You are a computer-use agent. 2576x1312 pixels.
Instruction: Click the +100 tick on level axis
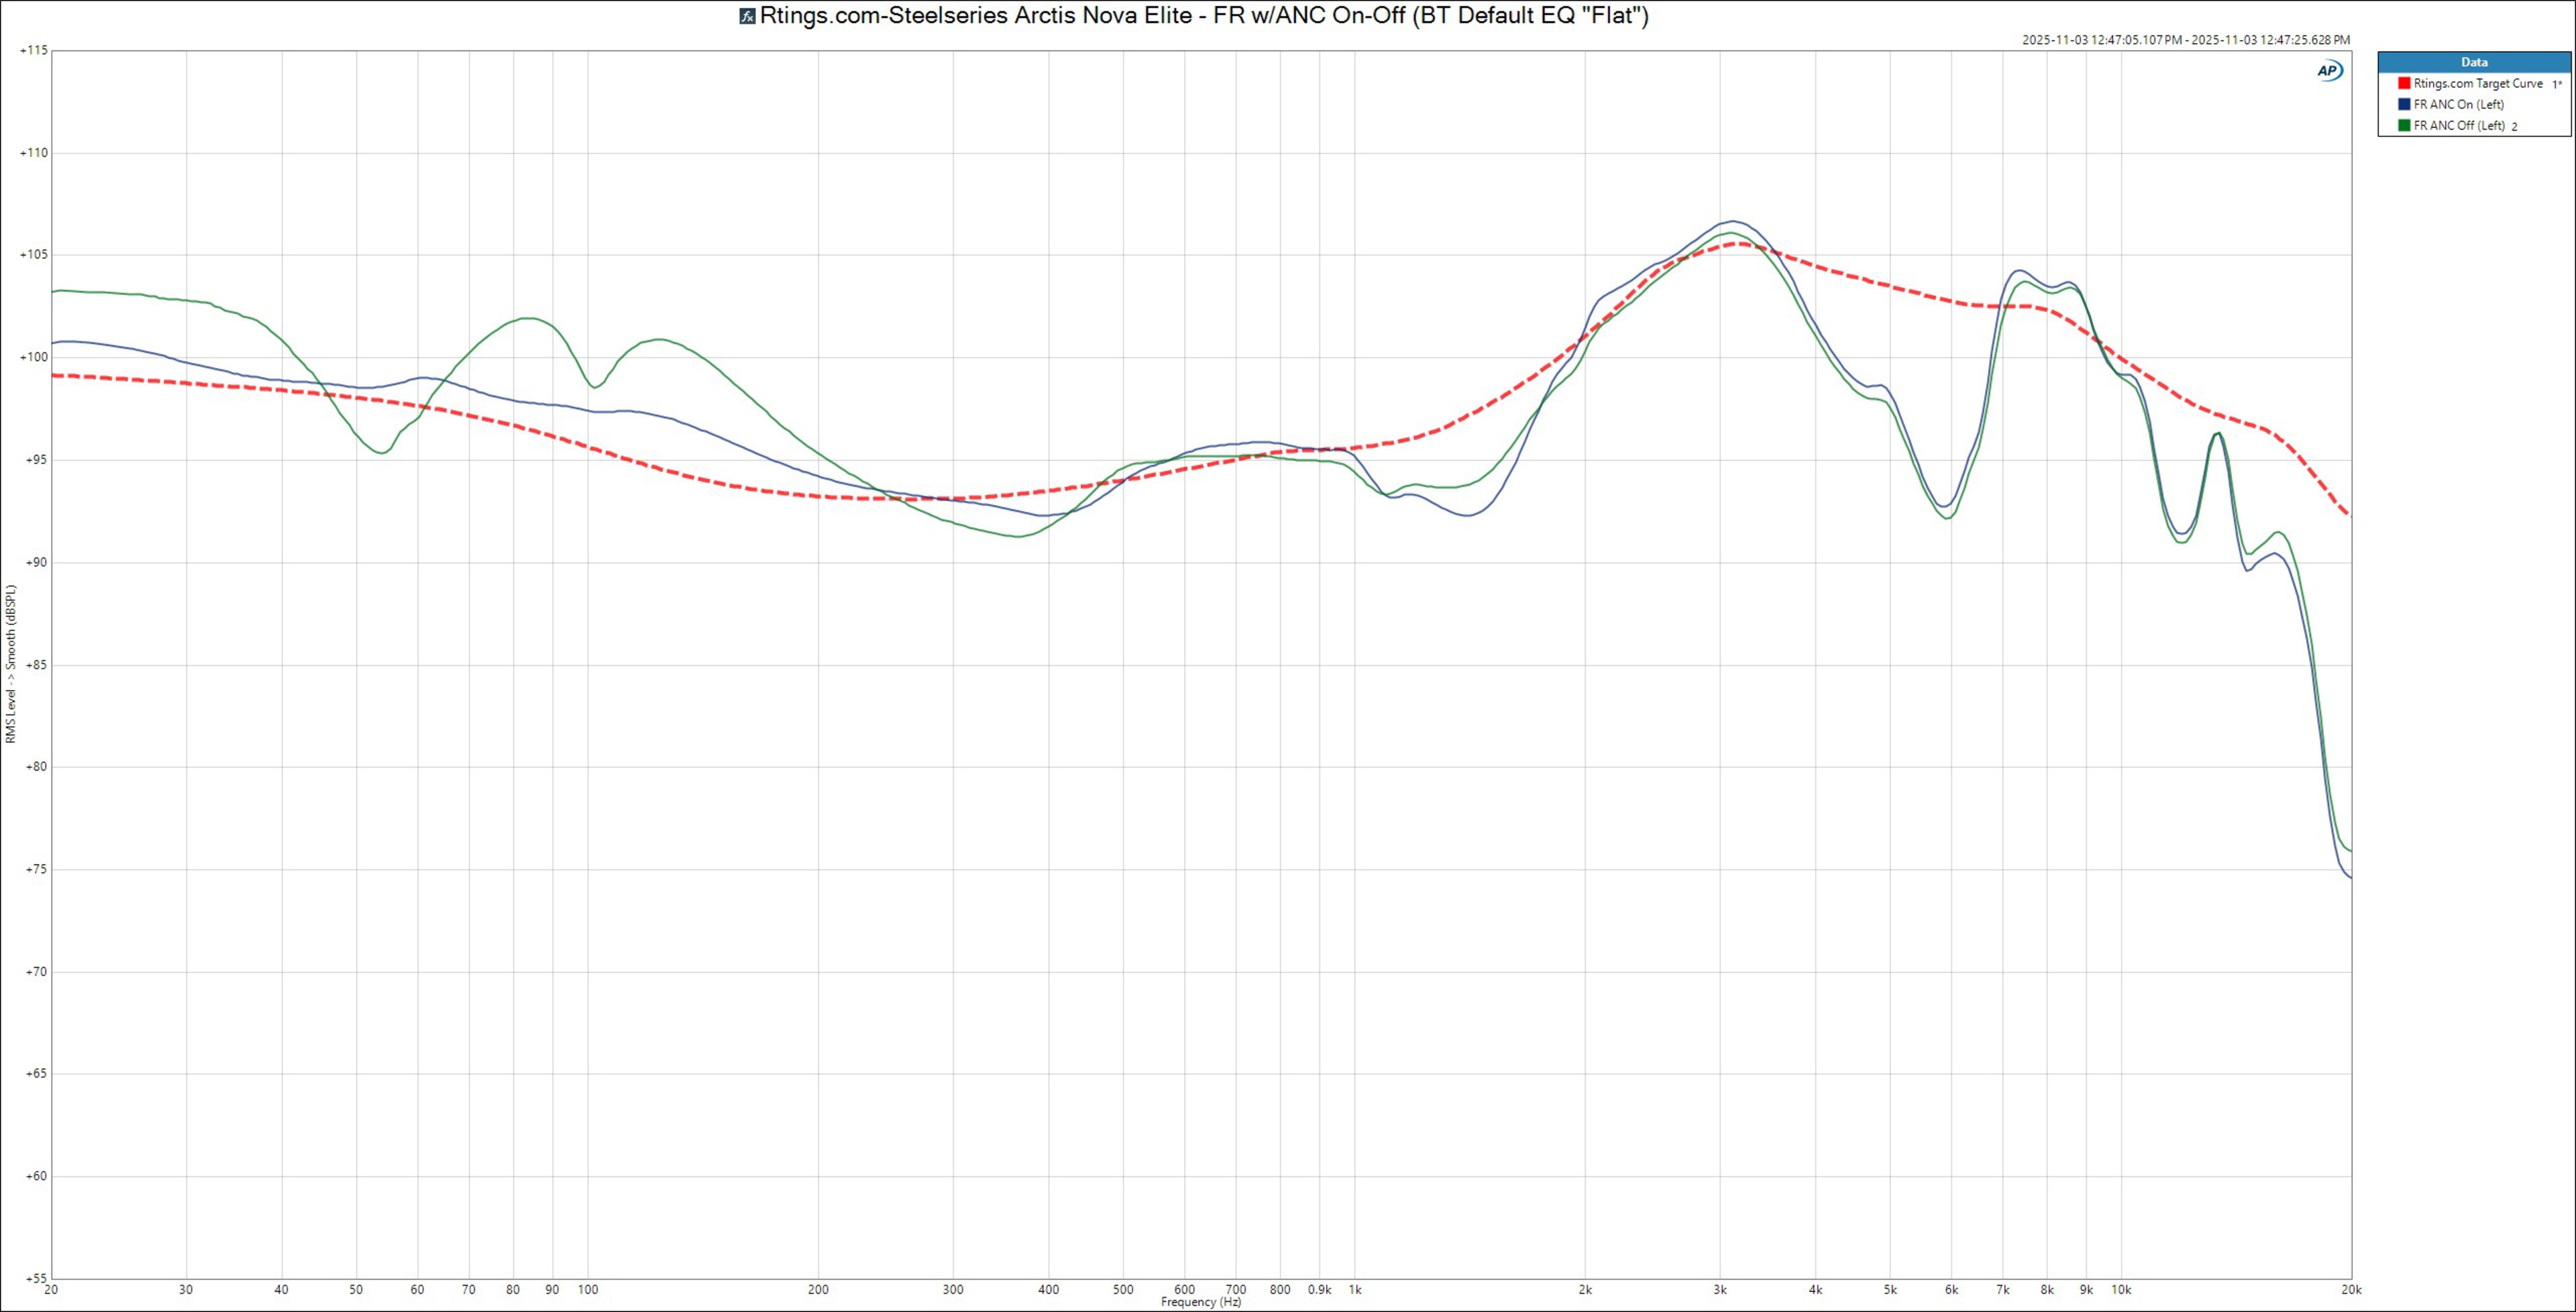33,357
